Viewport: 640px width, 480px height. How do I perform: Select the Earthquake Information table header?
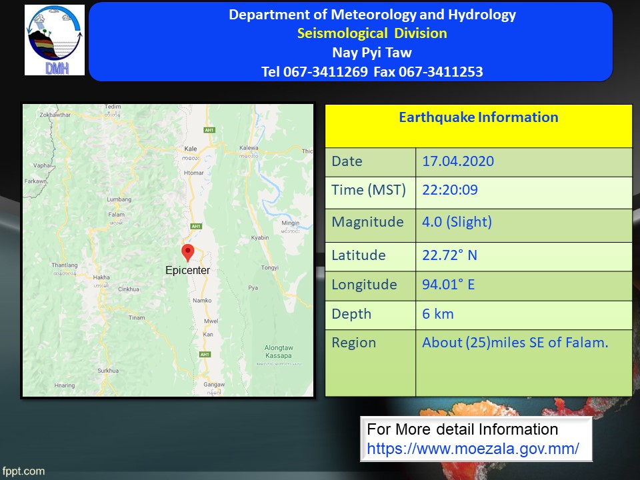(478, 118)
